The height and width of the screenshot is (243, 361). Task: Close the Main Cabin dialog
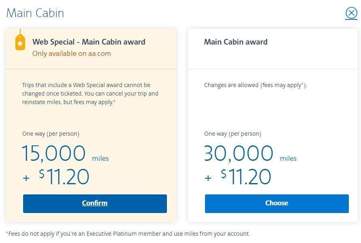351,13
